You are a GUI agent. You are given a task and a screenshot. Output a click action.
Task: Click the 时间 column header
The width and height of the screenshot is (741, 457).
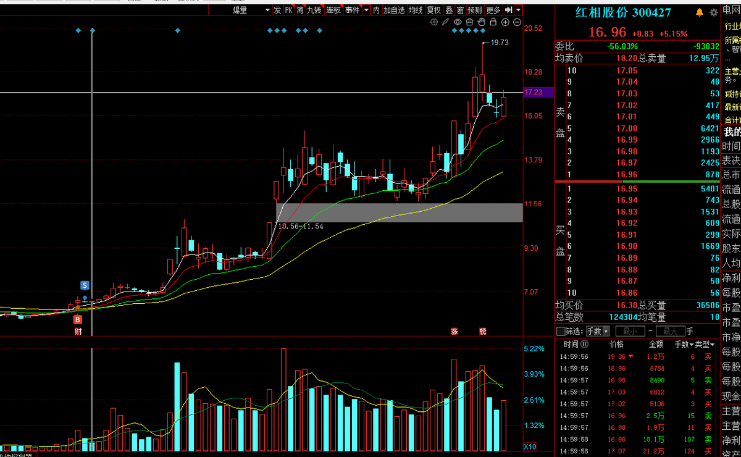(x=571, y=344)
